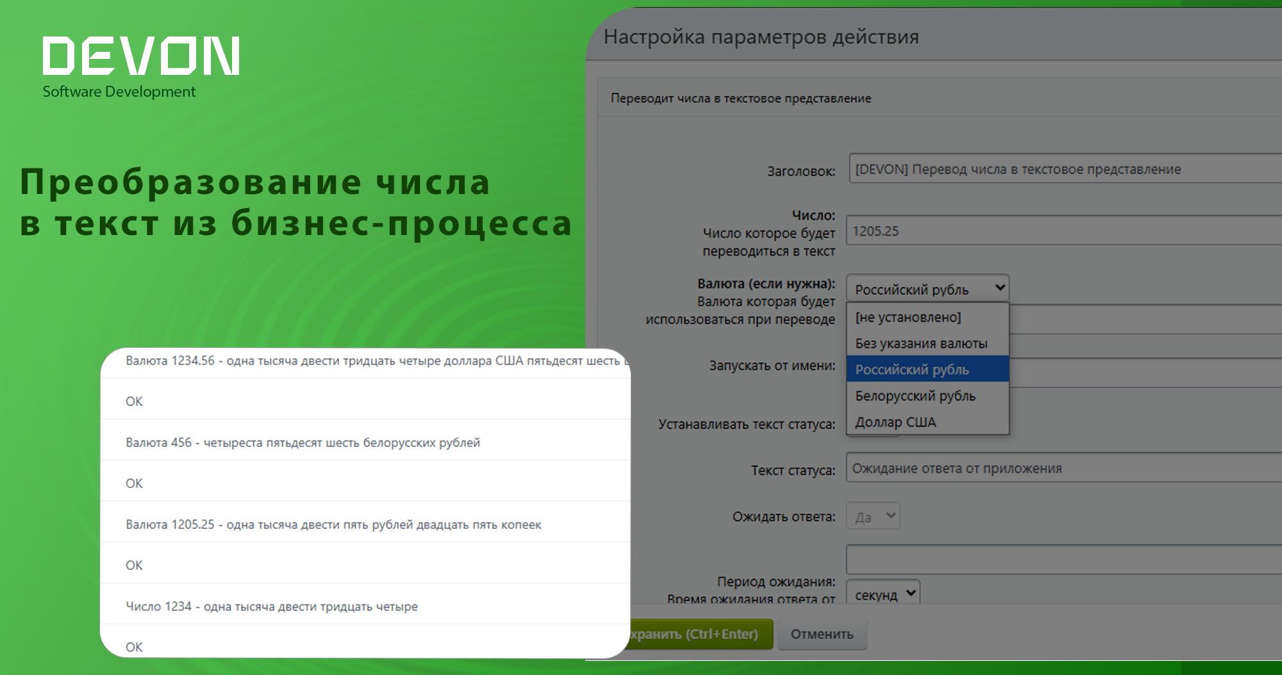Click the Текст статуса input field
Image resolution: width=1282 pixels, height=675 pixels.
1064,468
